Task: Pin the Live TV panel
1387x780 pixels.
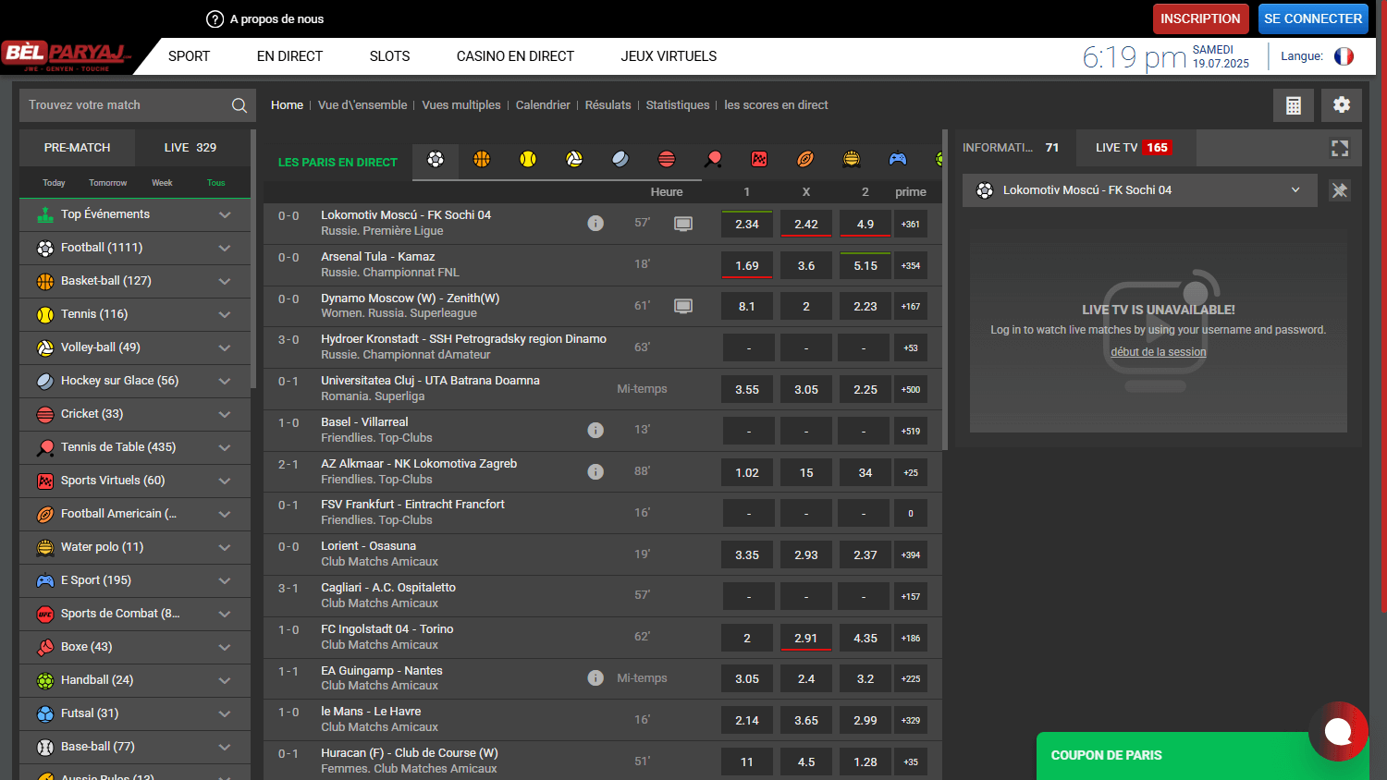Action: pyautogui.click(x=1340, y=190)
